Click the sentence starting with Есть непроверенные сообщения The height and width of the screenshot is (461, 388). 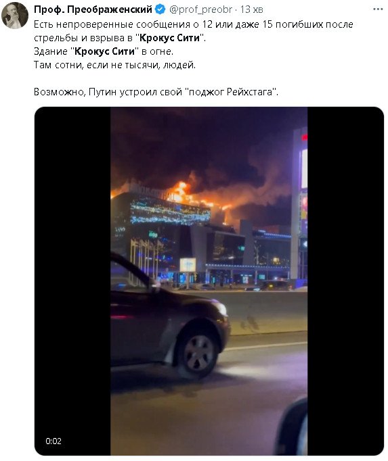[193, 31]
